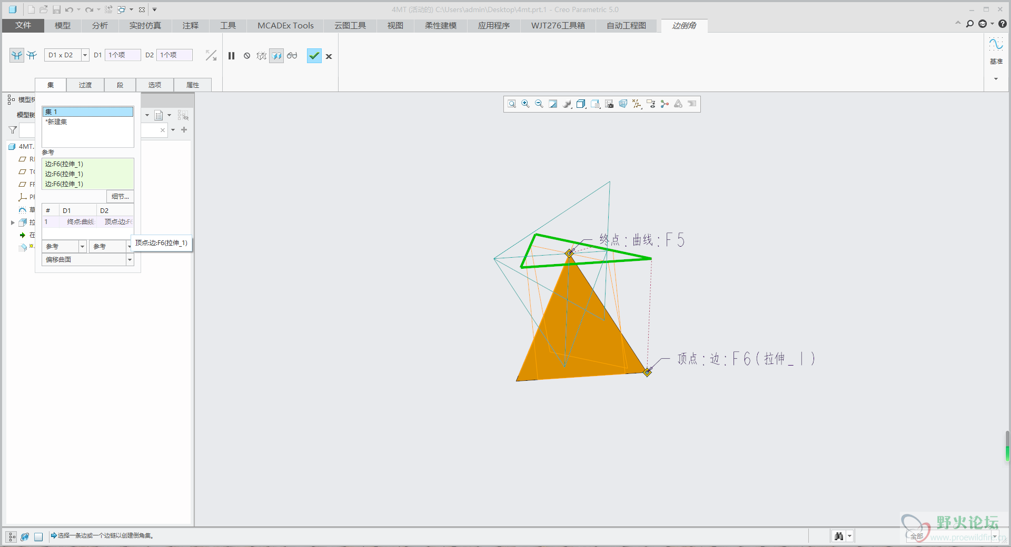Screen dimensions: 1011x547
Task: Toggle shaded attached preview mode
Action: 276,56
